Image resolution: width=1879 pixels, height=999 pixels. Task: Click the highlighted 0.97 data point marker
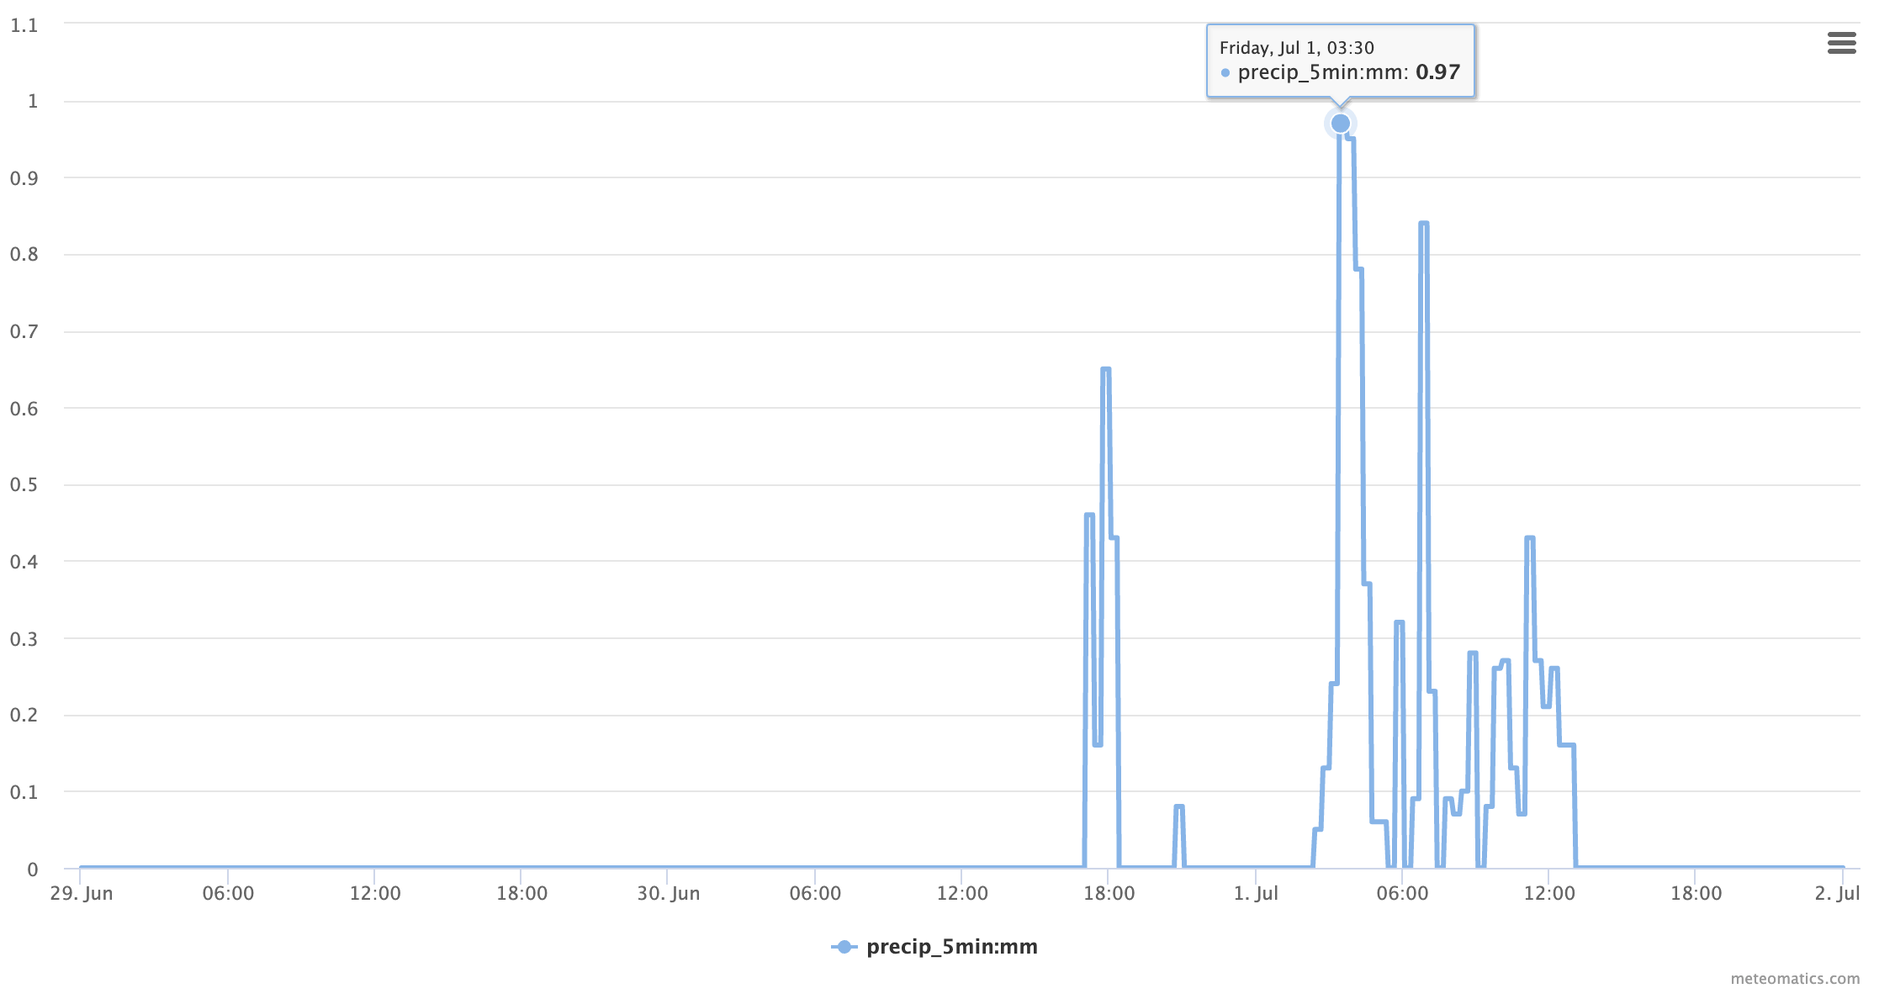click(1341, 124)
